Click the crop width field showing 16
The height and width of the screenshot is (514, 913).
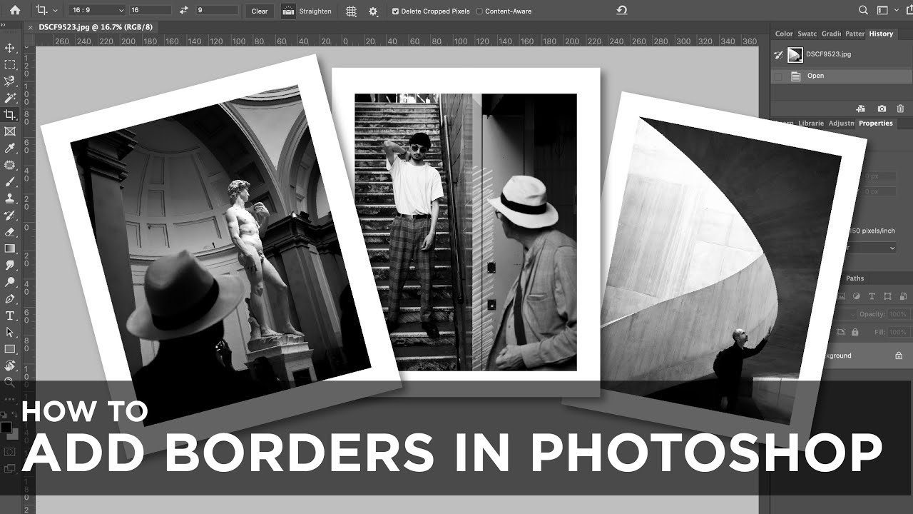tap(150, 11)
